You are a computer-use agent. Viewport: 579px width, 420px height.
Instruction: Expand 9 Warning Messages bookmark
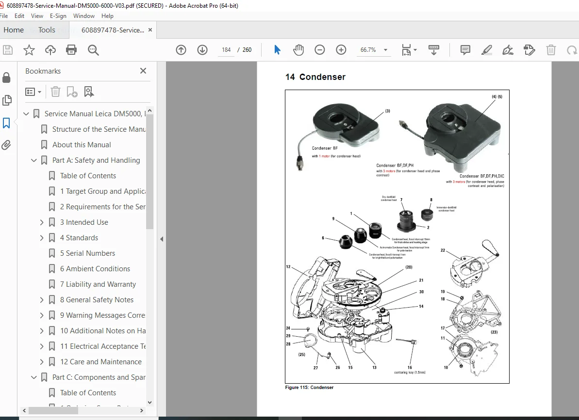(x=42, y=315)
